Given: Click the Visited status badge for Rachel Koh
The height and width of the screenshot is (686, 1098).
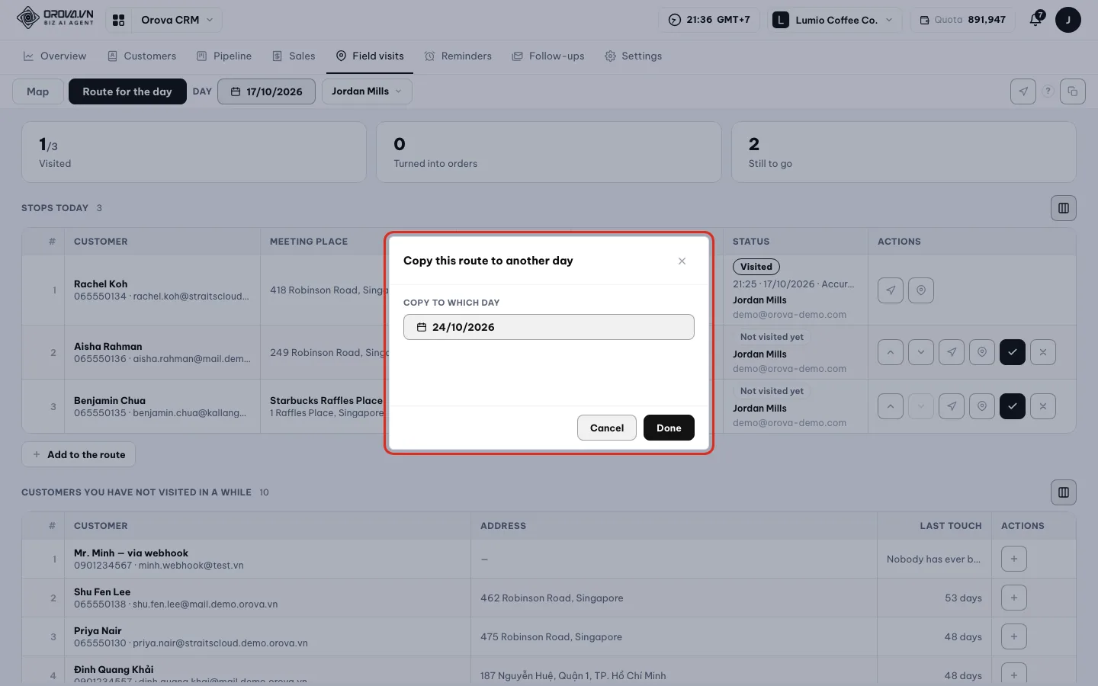Looking at the screenshot, I should [756, 267].
